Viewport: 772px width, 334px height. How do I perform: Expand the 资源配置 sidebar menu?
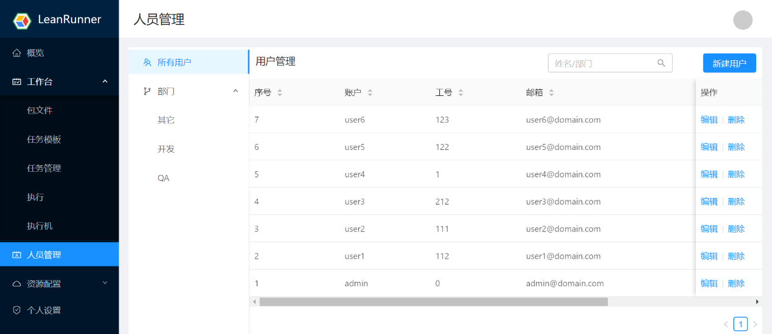[105, 283]
